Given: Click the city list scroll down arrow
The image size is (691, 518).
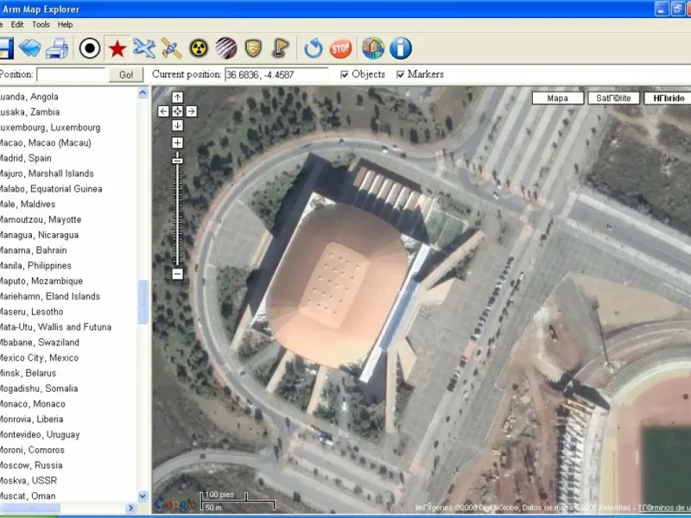Looking at the screenshot, I should (x=143, y=496).
